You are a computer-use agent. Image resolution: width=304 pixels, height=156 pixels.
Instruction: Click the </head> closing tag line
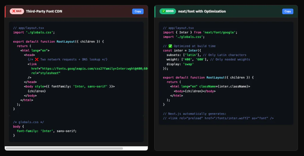(30, 82)
